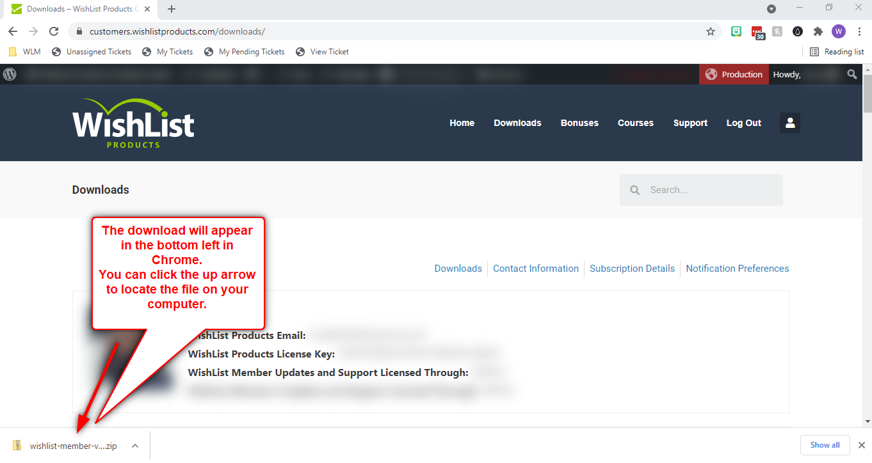Open the Subscription Details tab link
The image size is (872, 463).
[x=632, y=269]
